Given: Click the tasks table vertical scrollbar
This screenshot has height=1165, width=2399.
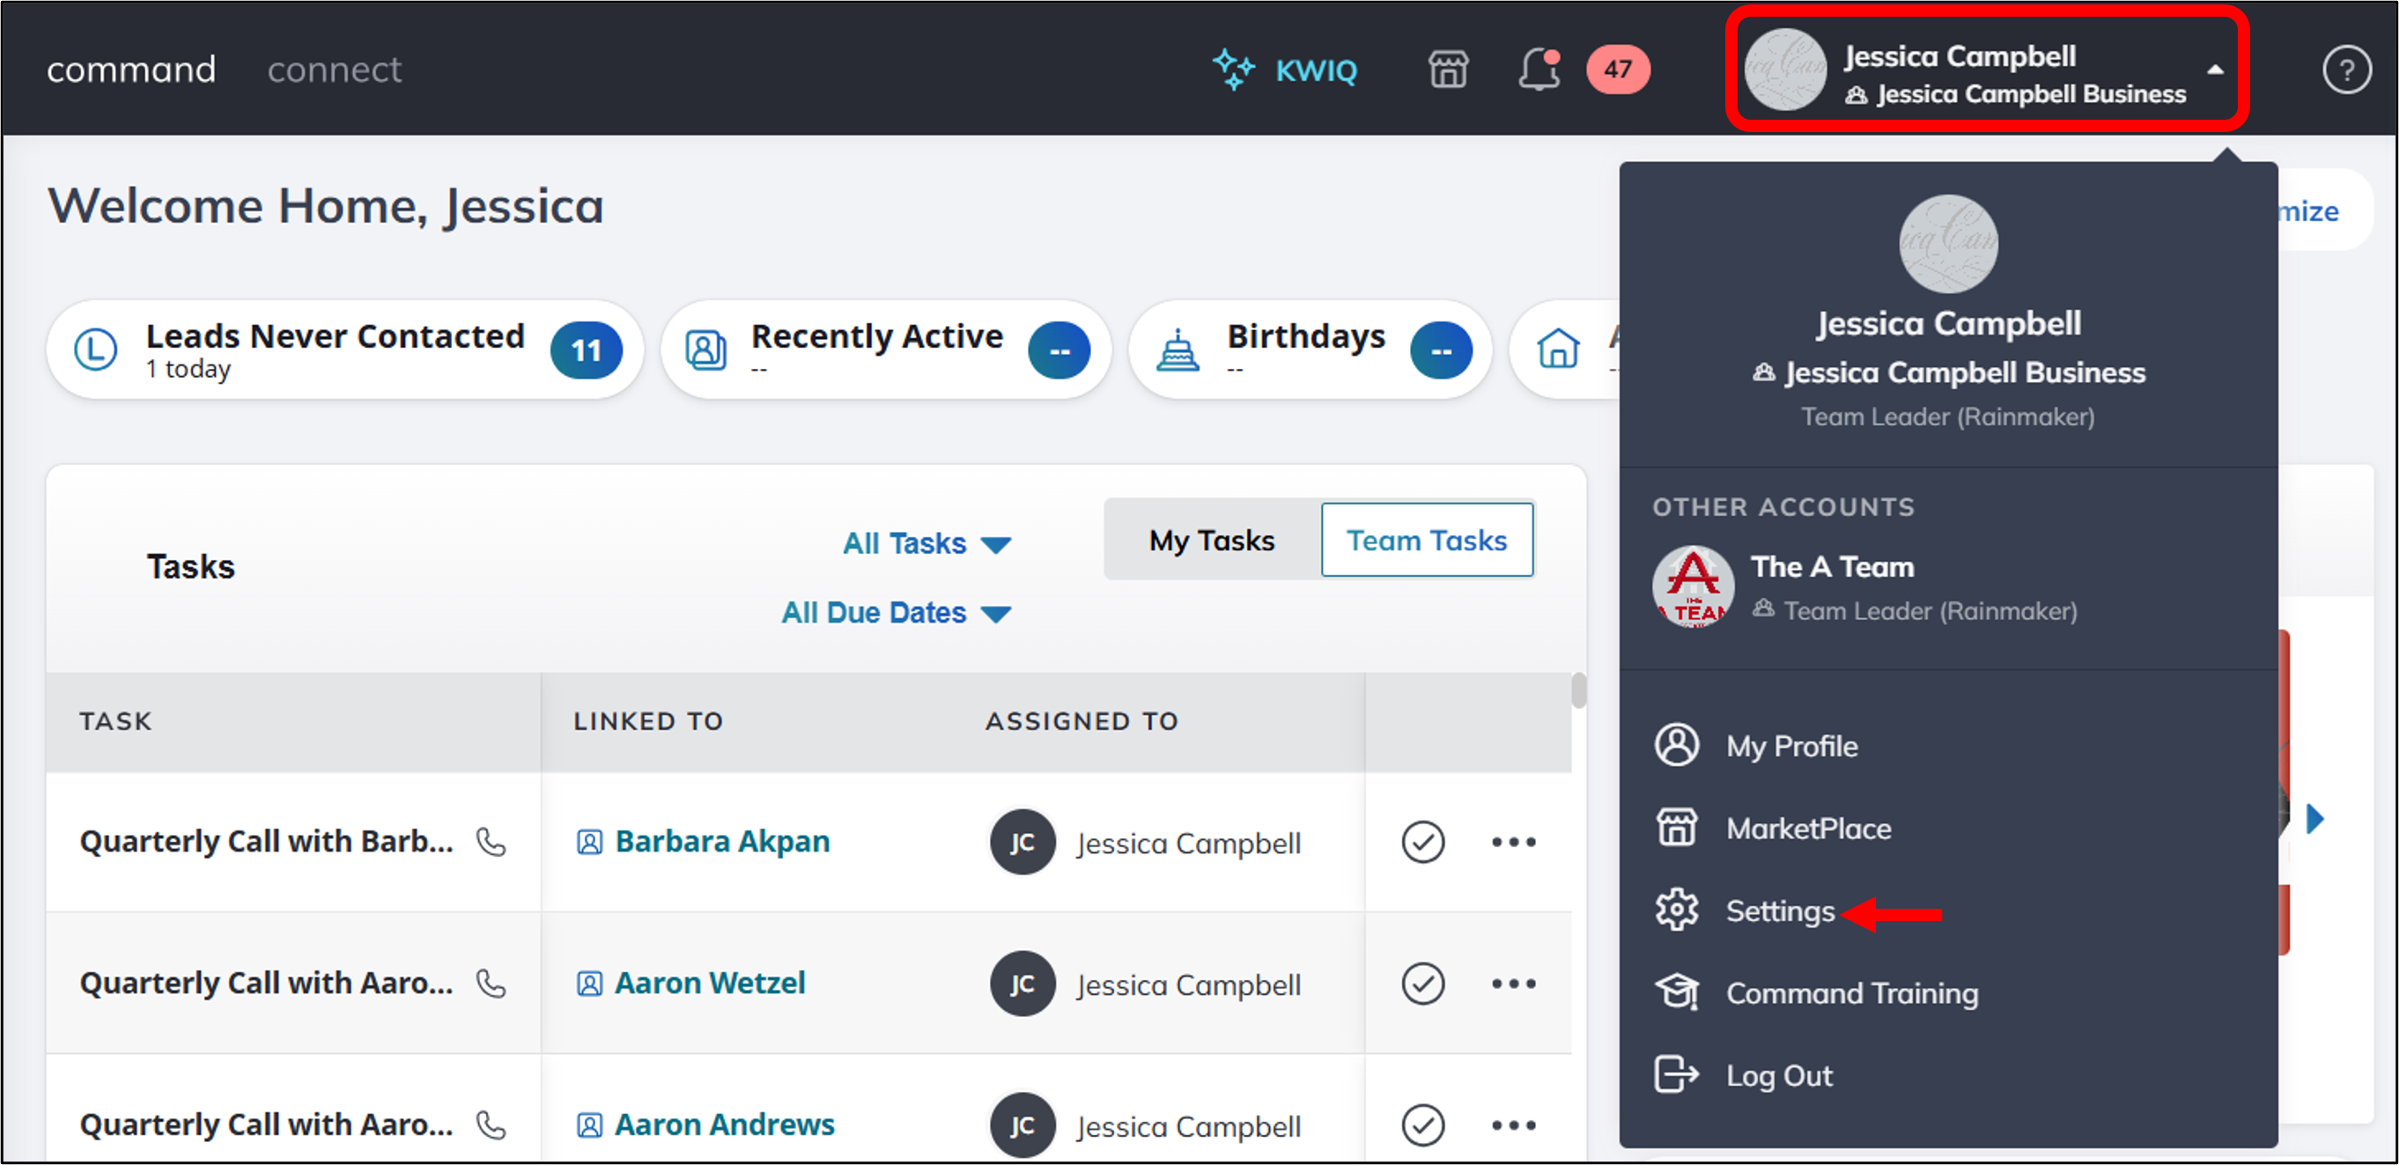Looking at the screenshot, I should pos(1578,690).
